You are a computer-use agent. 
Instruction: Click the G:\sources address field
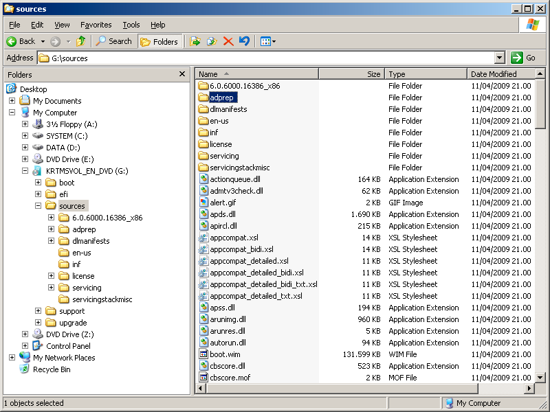[266, 58]
